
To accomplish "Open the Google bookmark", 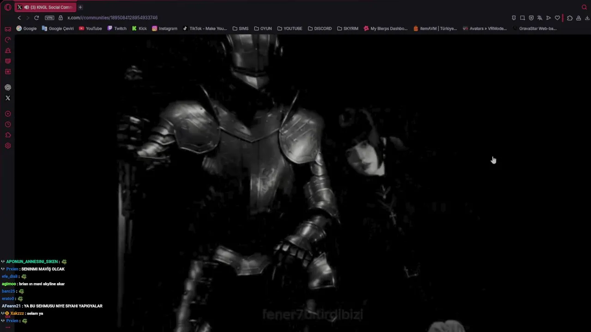I will [x=26, y=29].
